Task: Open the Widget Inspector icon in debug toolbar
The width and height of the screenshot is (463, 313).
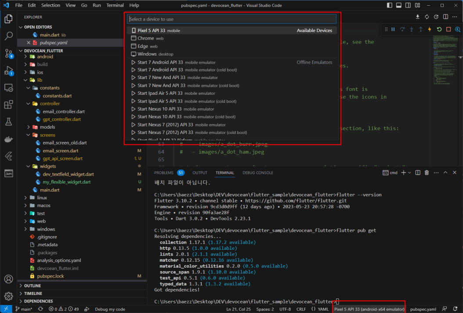Action: click(457, 29)
